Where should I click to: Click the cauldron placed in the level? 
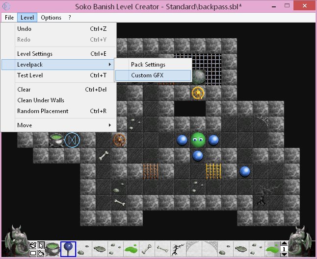56,140
